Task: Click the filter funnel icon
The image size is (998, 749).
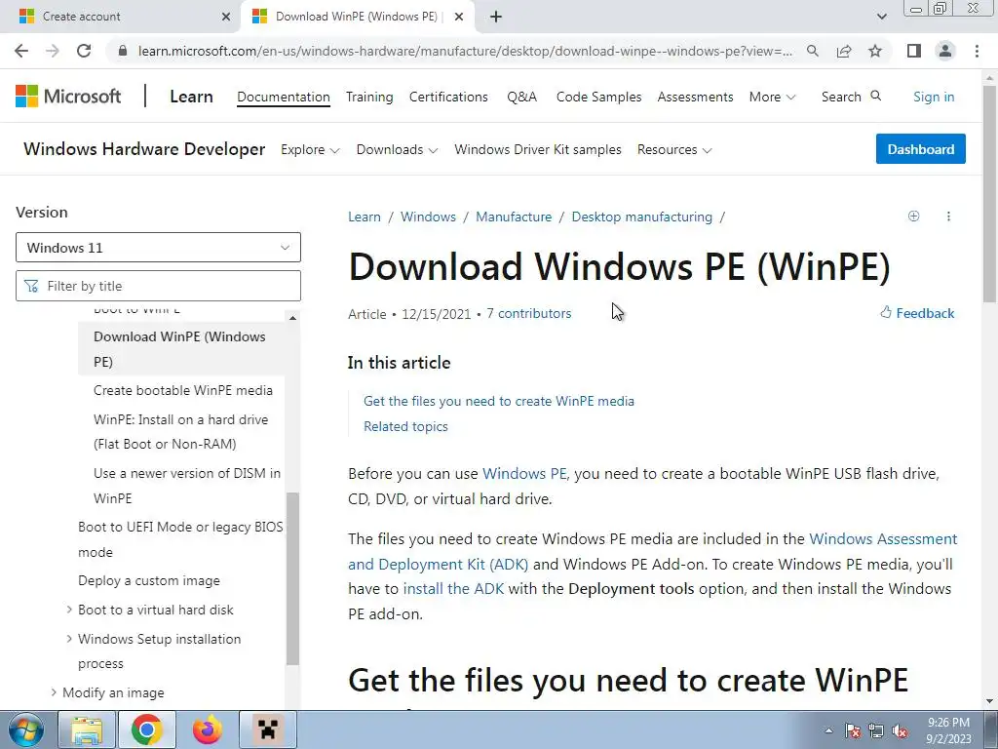Action: pos(31,286)
